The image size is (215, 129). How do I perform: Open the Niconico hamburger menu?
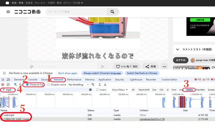[x=8, y=12]
